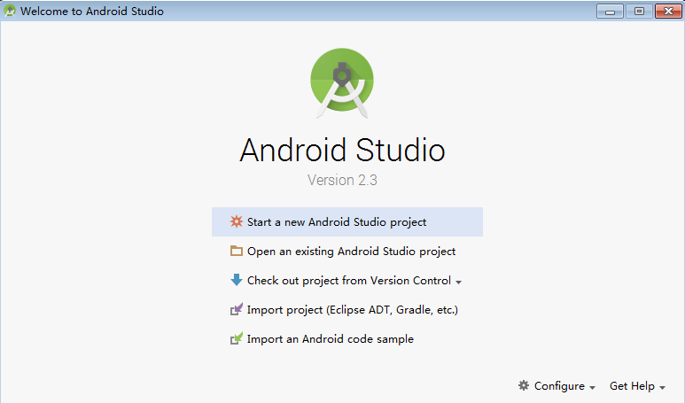The width and height of the screenshot is (685, 403).
Task: Click the large Android Studio compass logo
Action: pos(342,83)
